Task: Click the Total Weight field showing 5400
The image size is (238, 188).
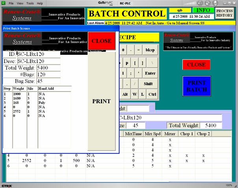Action: click(x=48, y=68)
